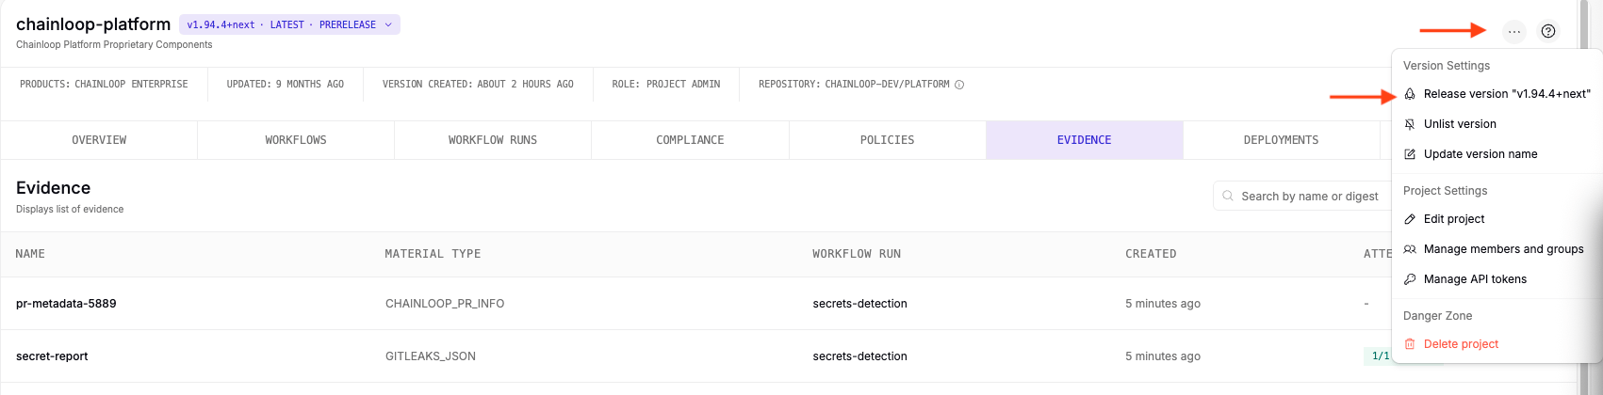Click the magnifier icon in search box
This screenshot has width=1603, height=395.
coord(1228,197)
